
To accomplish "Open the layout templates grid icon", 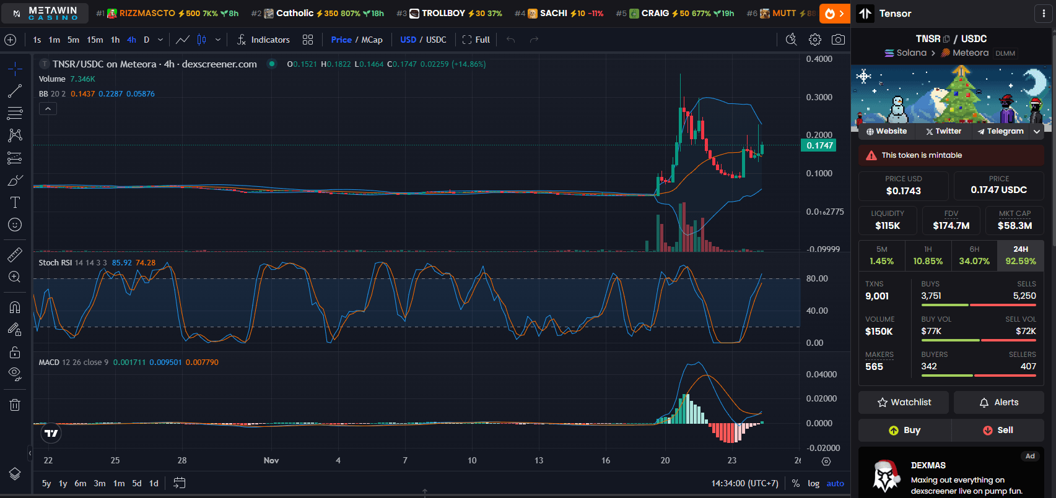I will pyautogui.click(x=308, y=40).
